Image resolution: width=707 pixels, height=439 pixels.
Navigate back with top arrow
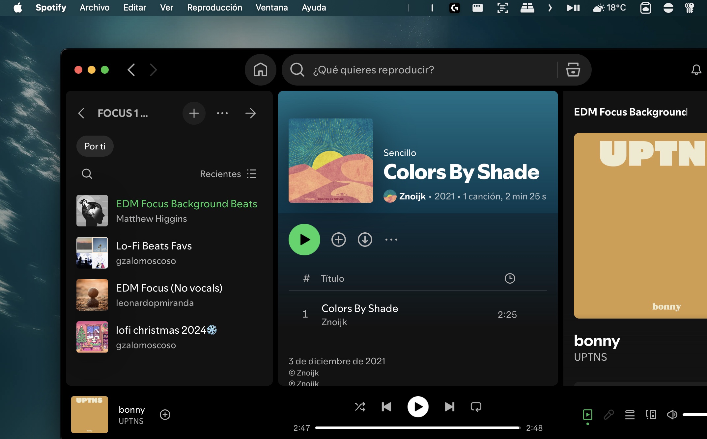pyautogui.click(x=131, y=70)
